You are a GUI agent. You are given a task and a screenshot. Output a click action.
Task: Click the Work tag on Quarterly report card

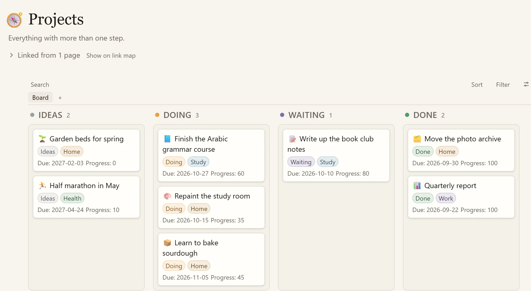pyautogui.click(x=446, y=198)
